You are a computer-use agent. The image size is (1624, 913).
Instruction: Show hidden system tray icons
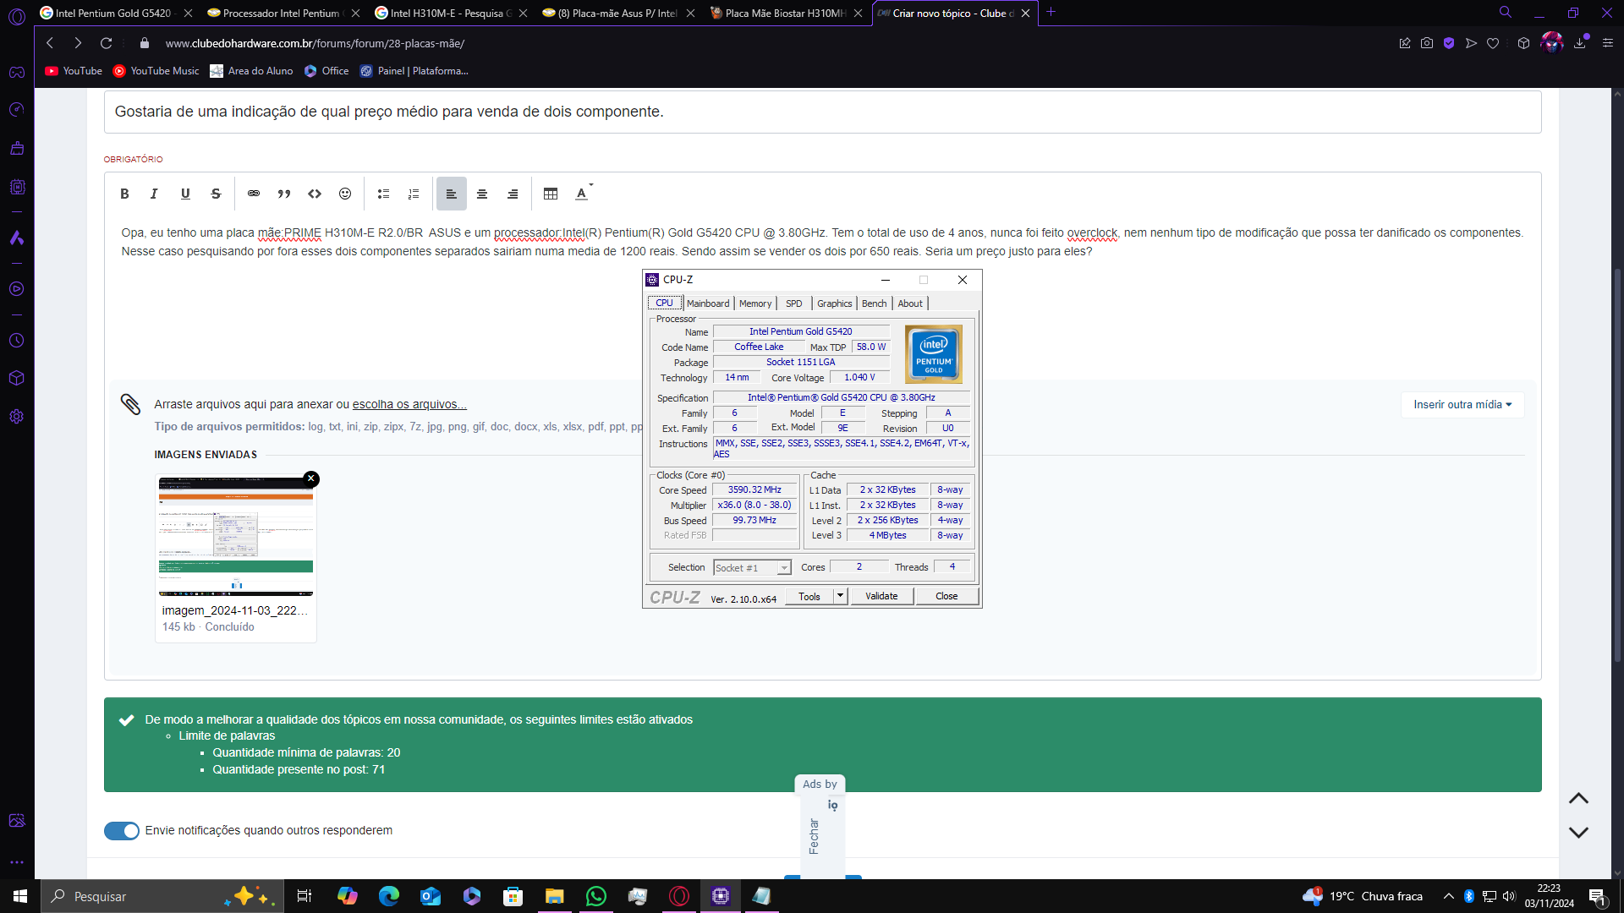(1449, 896)
